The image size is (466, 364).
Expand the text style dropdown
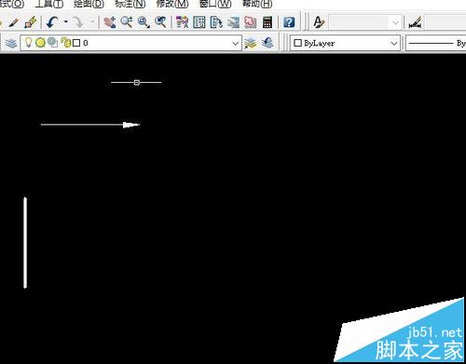point(395,22)
